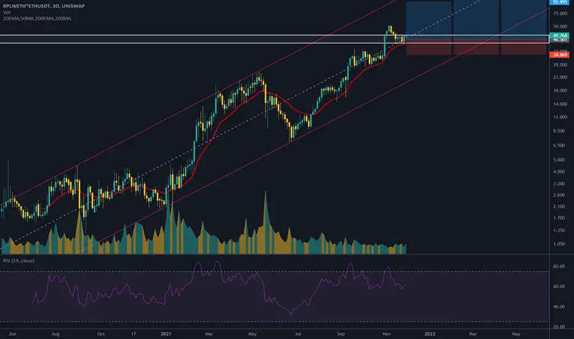Click the RPLWETH*ETHUSDT, 3D, UNISWAP symbol title
574x339 pixels.
(x=44, y=6)
